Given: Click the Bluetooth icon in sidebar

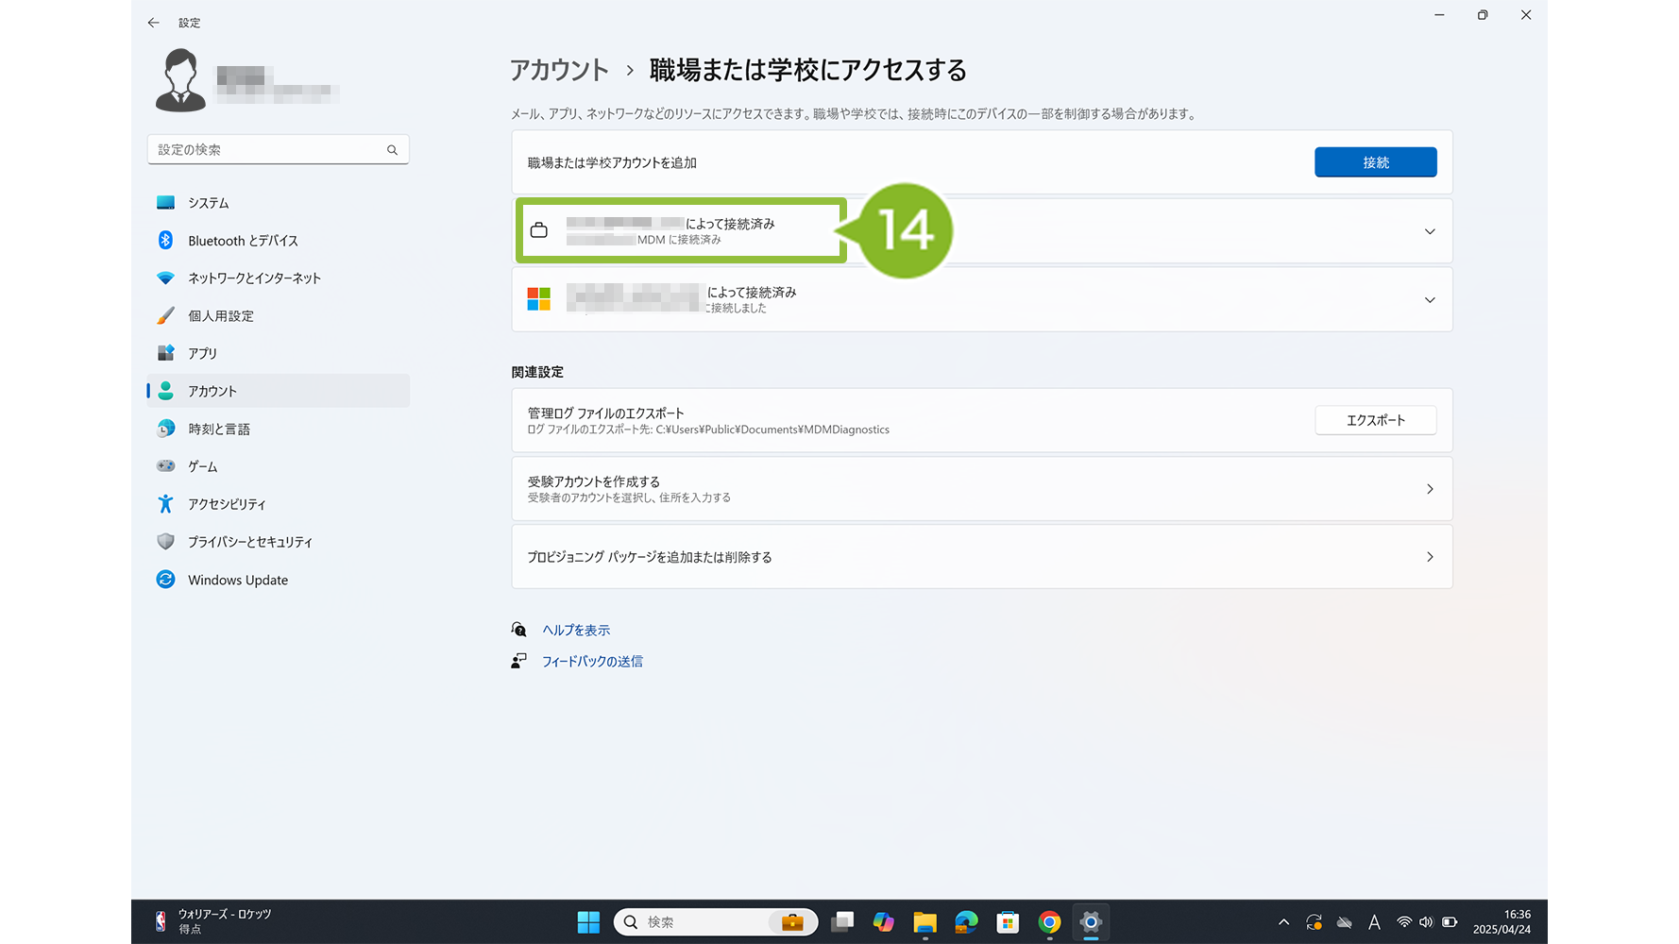Looking at the screenshot, I should coord(165,241).
